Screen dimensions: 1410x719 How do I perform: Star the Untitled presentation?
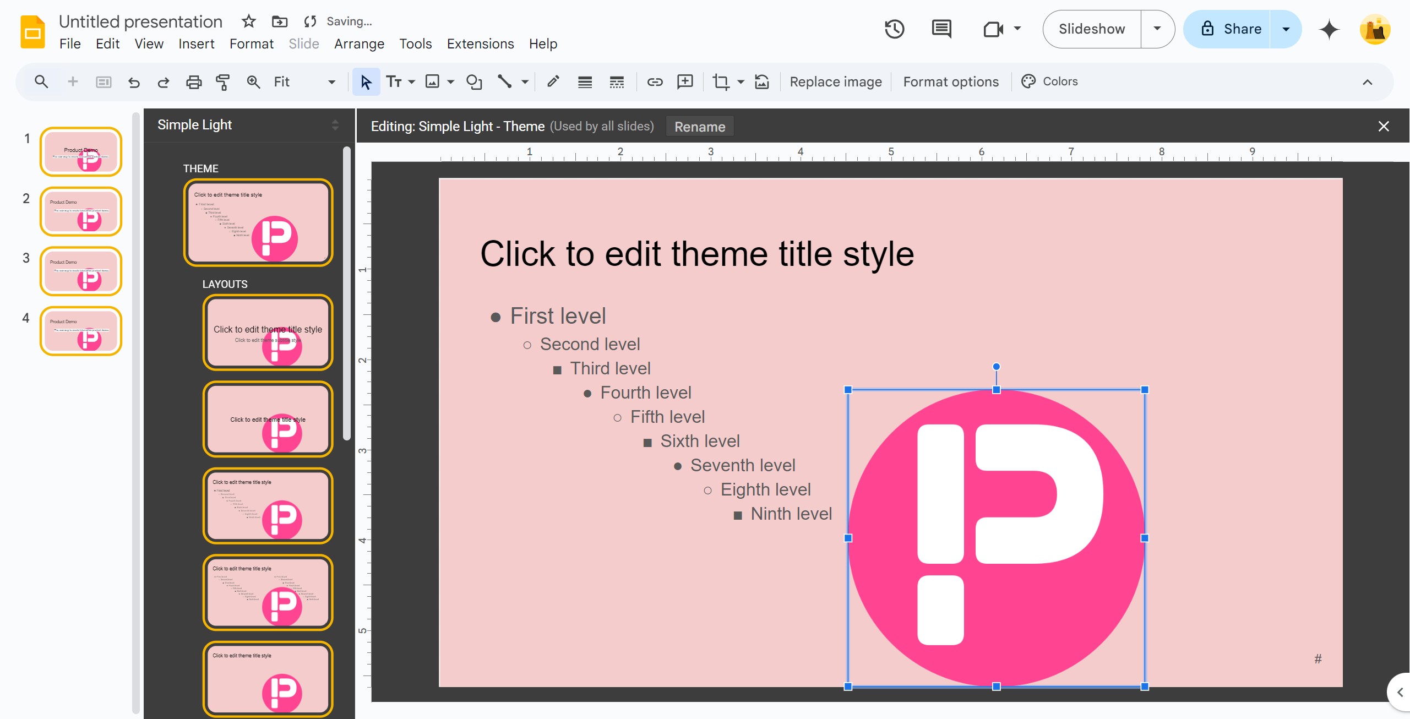(x=249, y=21)
